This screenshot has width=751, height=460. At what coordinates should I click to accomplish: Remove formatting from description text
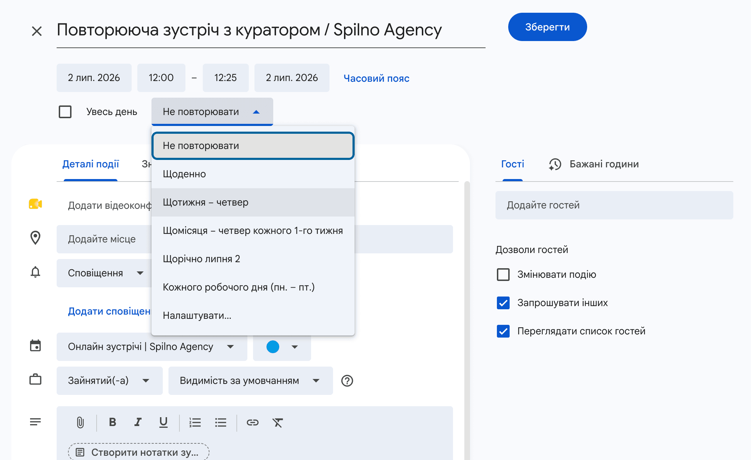[x=278, y=422]
